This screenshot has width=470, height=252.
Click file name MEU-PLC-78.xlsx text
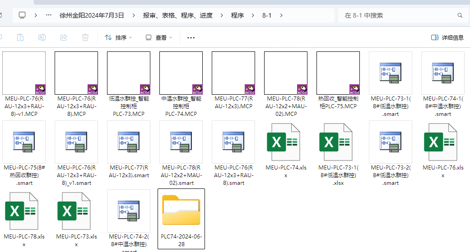tap(24, 240)
